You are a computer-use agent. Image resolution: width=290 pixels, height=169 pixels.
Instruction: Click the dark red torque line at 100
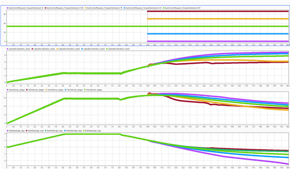click(215, 12)
